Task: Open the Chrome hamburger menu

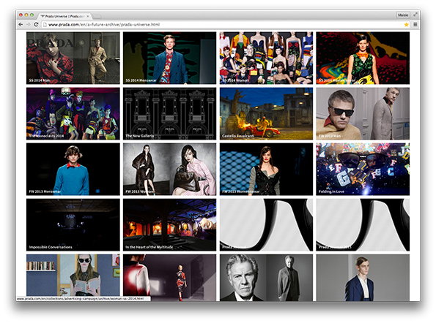Action: pyautogui.click(x=415, y=24)
